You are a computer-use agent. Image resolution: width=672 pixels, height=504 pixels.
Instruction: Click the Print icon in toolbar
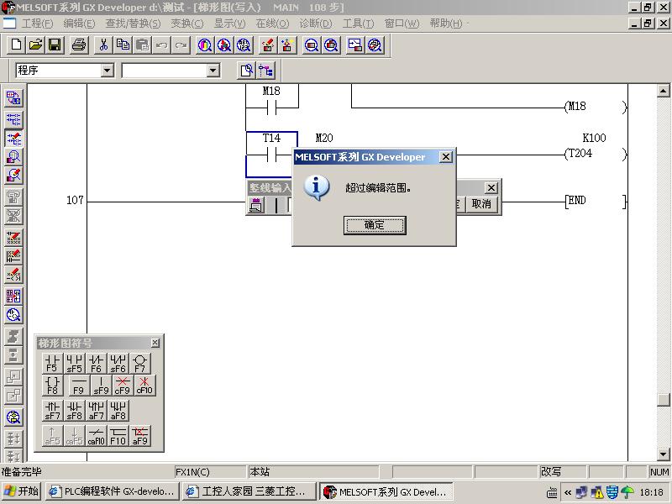(79, 45)
